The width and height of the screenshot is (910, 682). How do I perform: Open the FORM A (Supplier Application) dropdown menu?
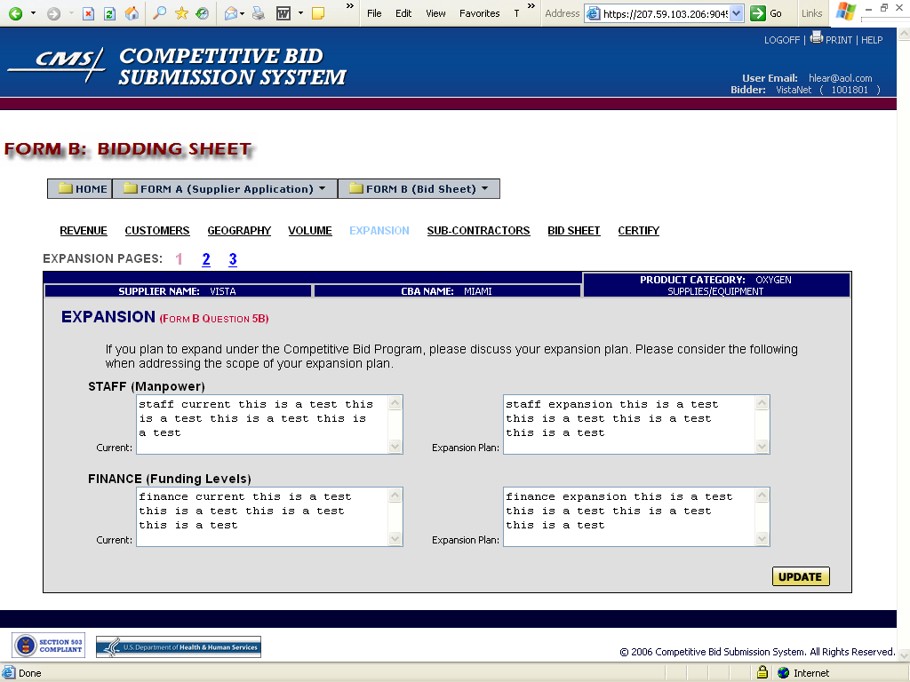coord(226,189)
